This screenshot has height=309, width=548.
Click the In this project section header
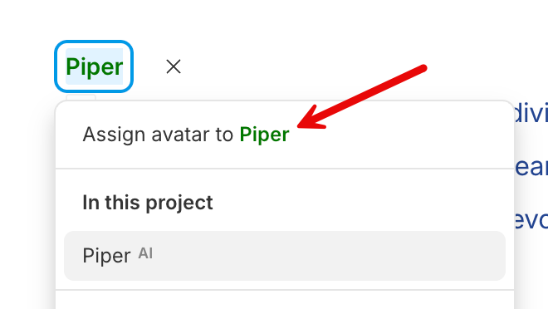[148, 203]
